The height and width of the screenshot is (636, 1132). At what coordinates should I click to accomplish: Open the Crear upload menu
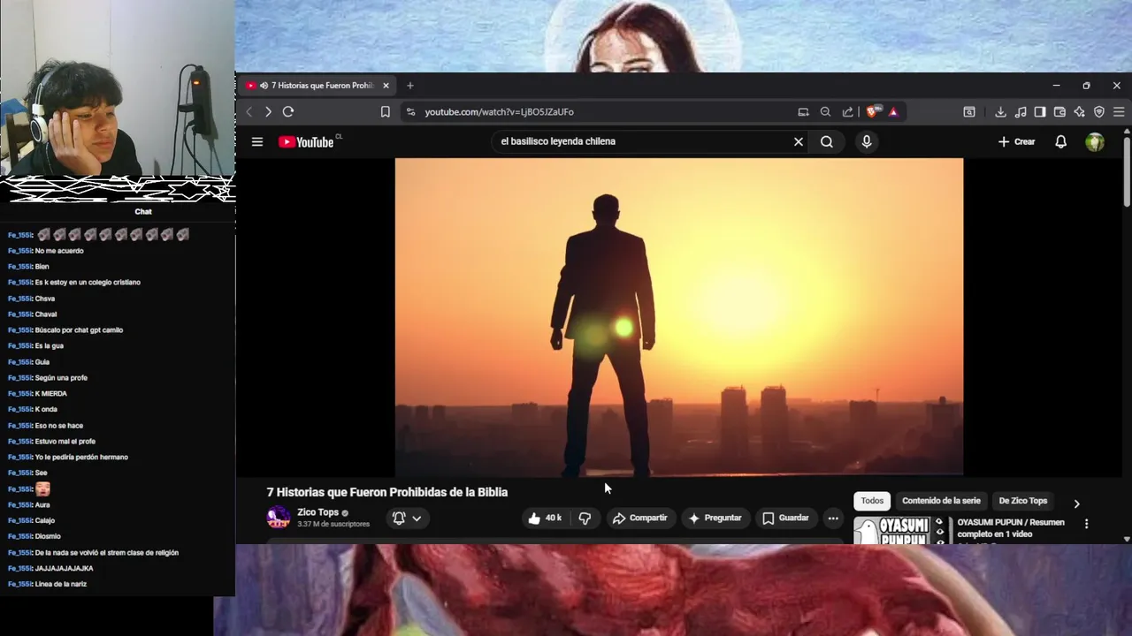click(x=1016, y=141)
